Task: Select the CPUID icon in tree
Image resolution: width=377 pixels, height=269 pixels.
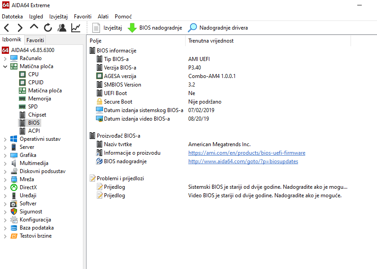Action: (x=22, y=82)
